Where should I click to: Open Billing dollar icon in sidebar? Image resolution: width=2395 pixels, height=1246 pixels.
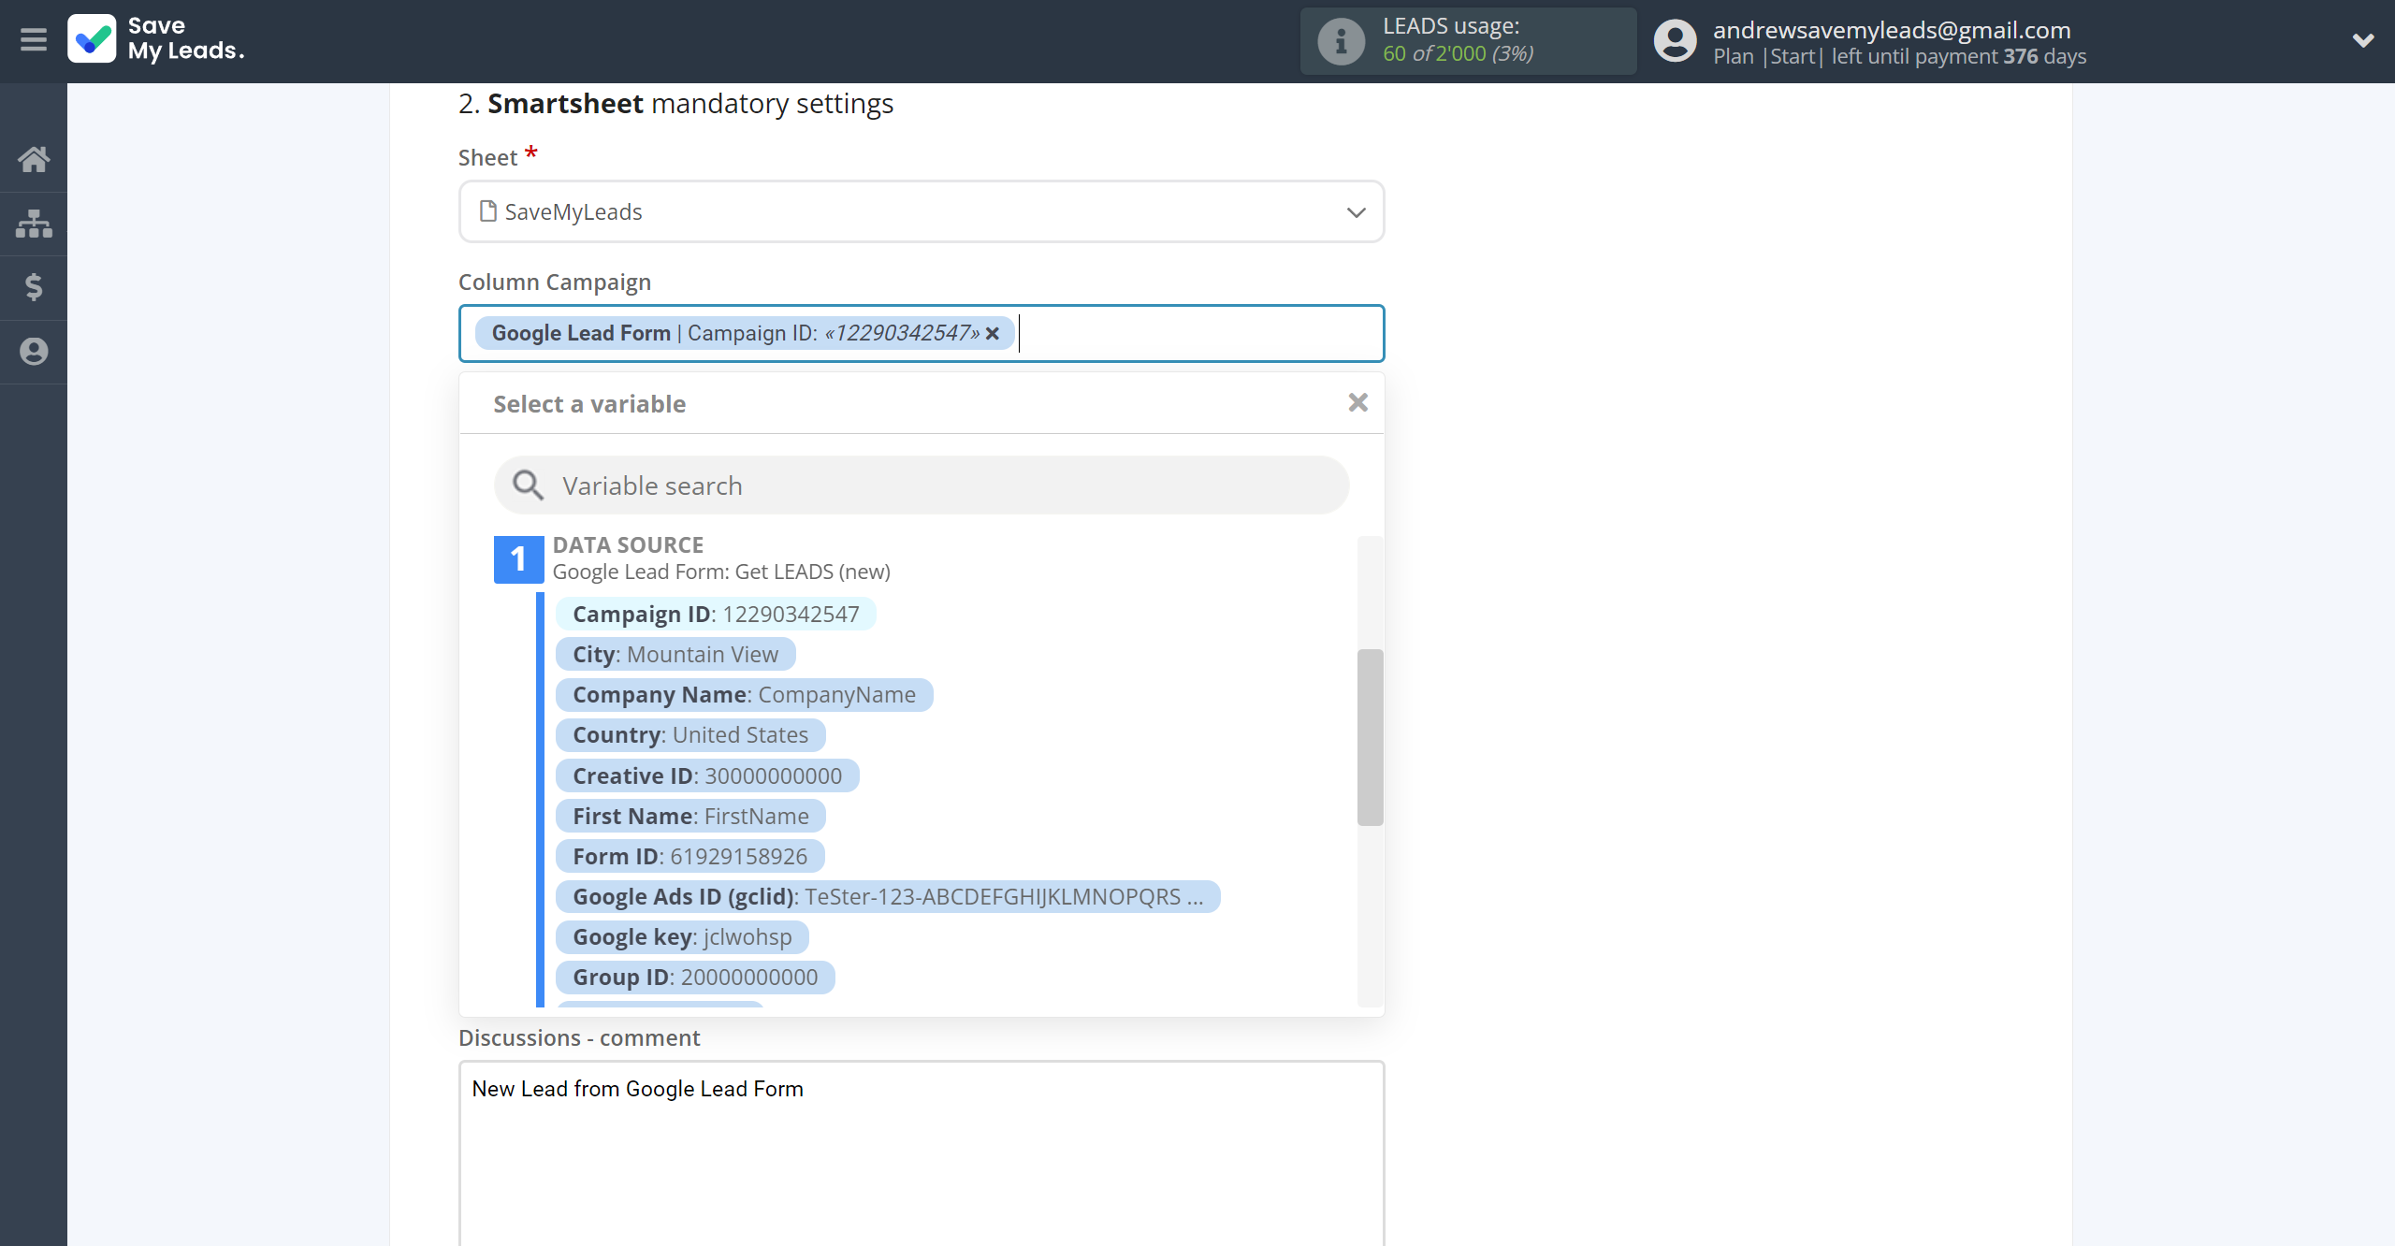tap(34, 287)
